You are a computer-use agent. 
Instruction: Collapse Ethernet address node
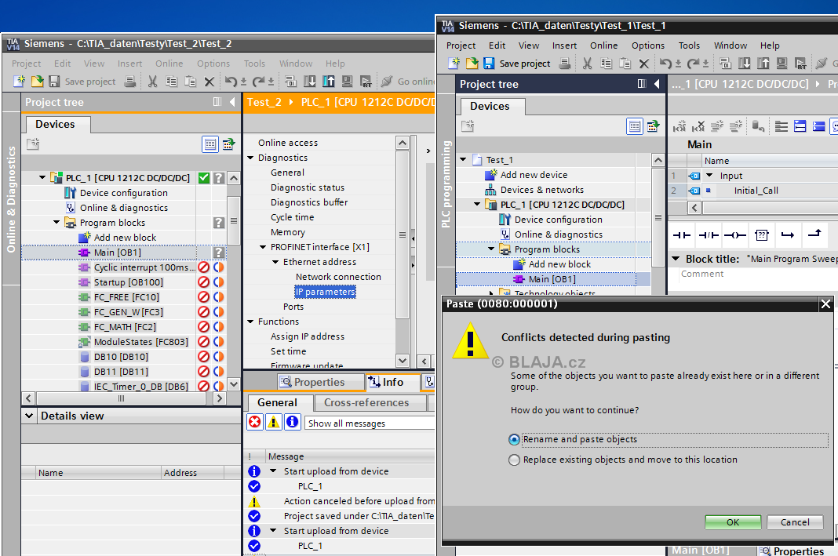pyautogui.click(x=275, y=262)
